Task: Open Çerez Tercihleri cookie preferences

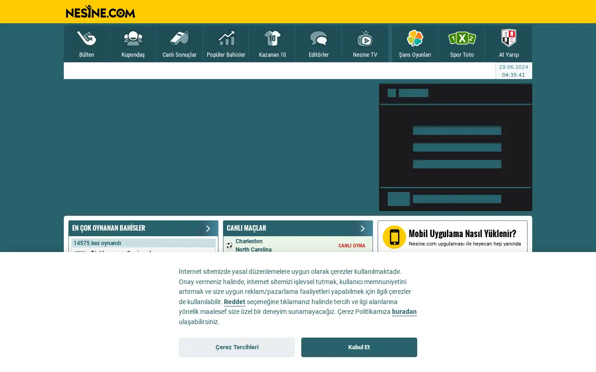Action: pos(237,347)
